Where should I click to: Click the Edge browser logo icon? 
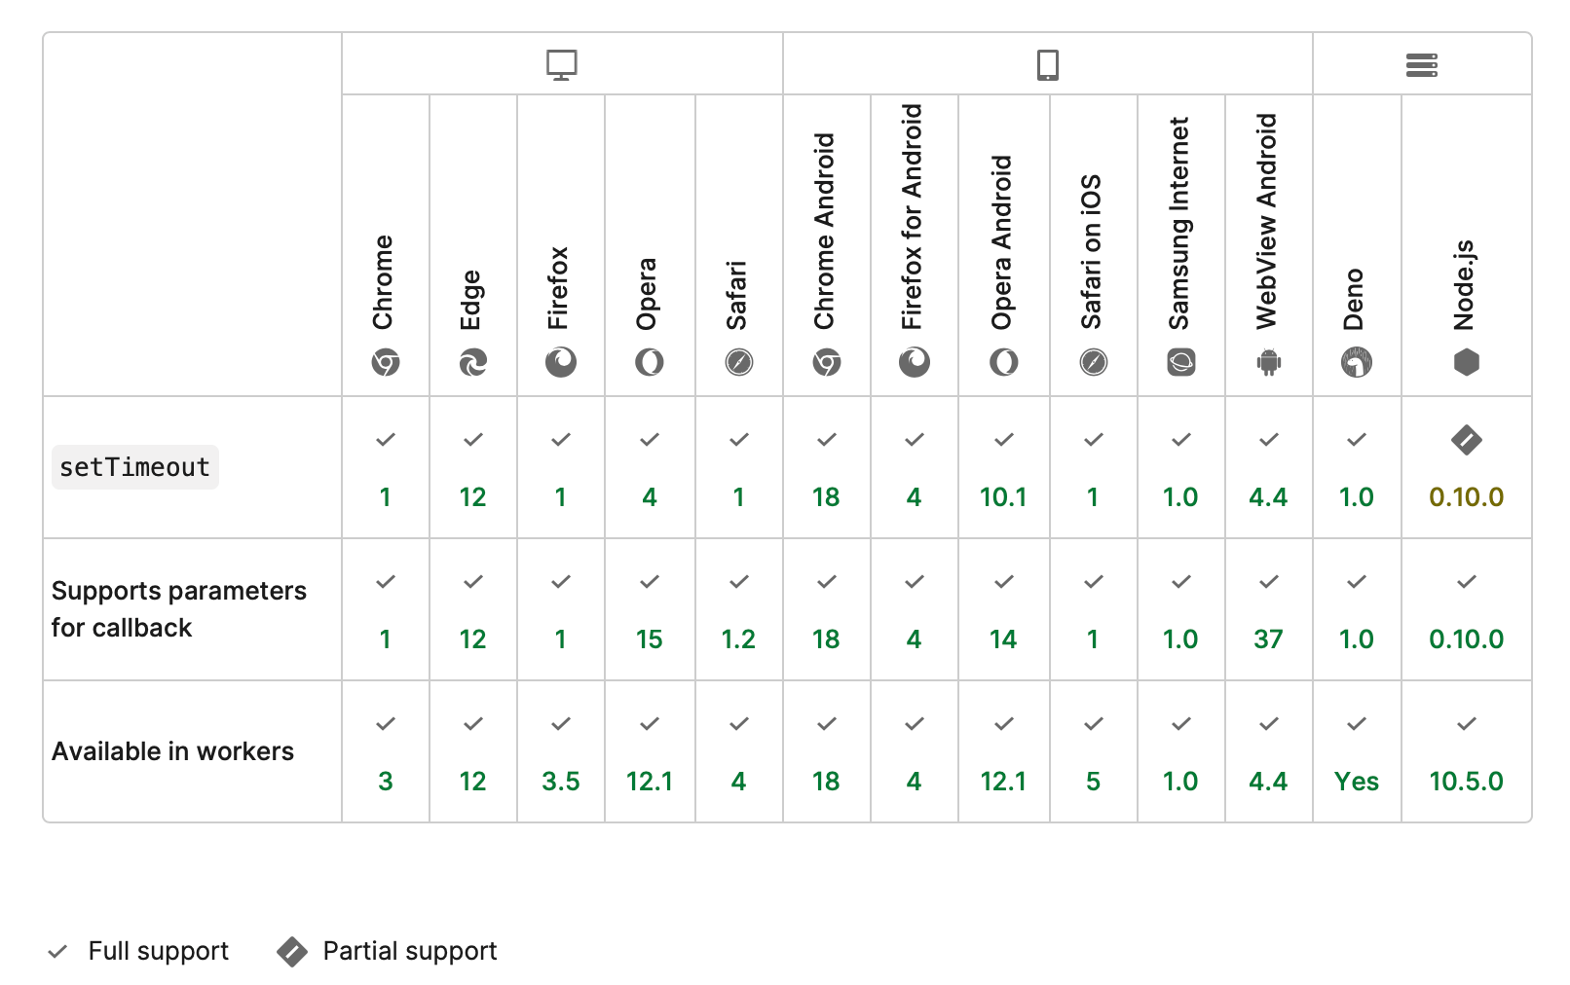click(x=473, y=363)
